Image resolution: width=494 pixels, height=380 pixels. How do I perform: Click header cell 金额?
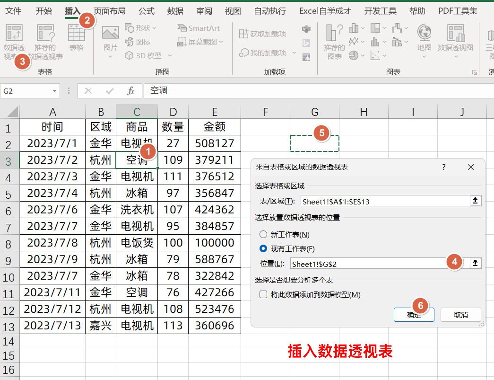tap(215, 127)
